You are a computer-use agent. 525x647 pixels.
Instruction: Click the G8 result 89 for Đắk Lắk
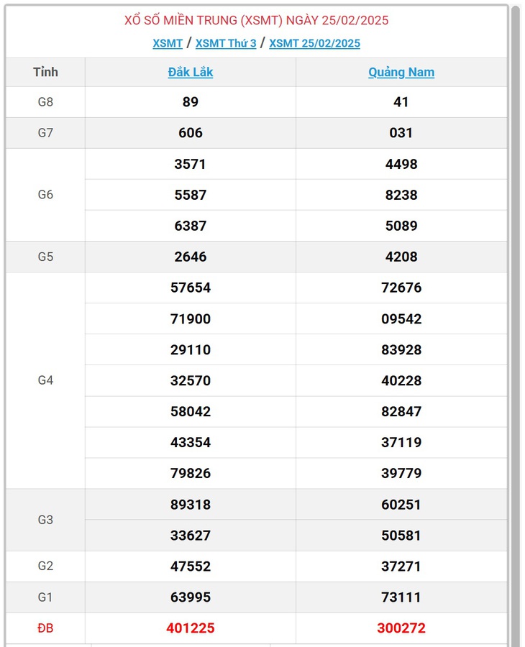tap(191, 102)
